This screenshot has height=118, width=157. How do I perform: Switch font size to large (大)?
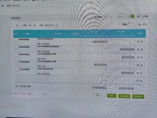click(x=129, y=16)
